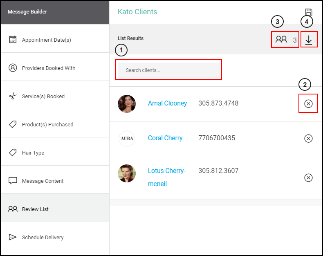Image resolution: width=323 pixels, height=256 pixels.
Task: Click the Search clients input field
Action: [169, 70]
